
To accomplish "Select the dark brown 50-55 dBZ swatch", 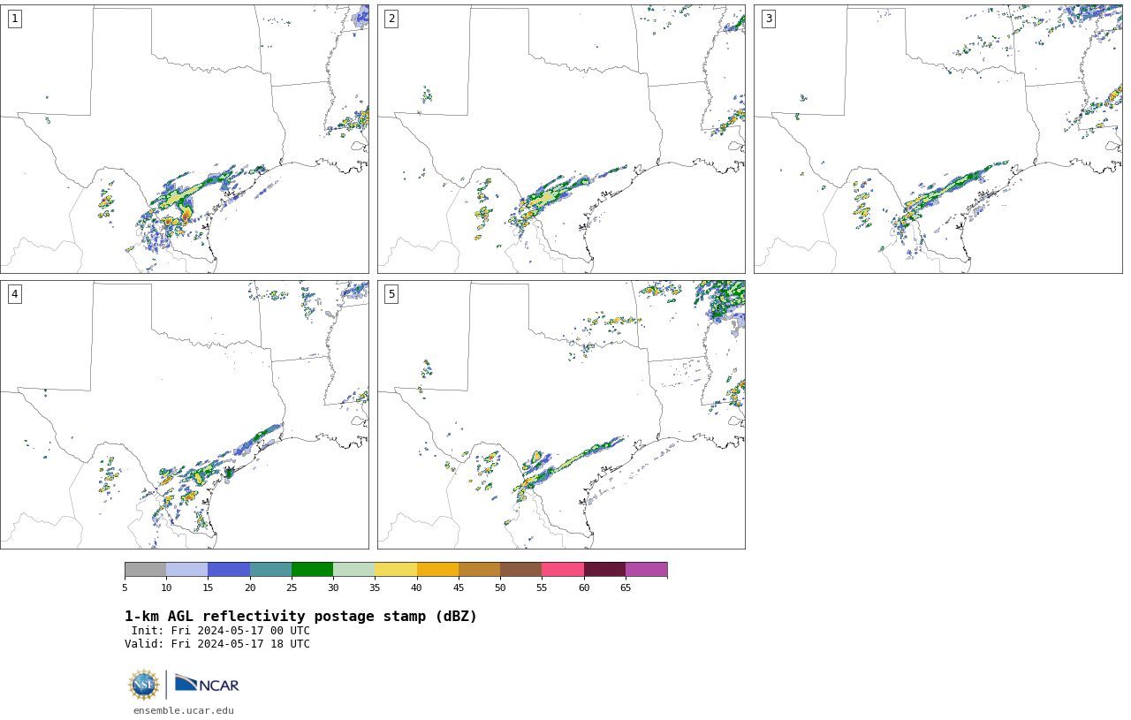I will 521,570.
